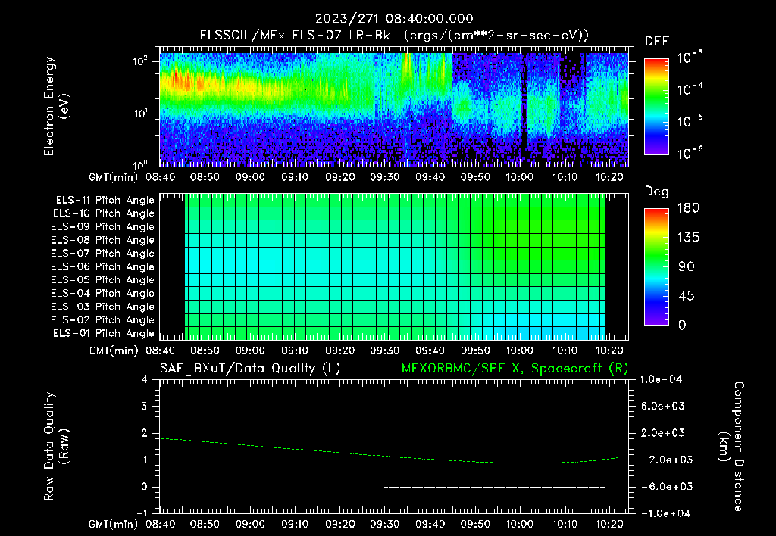Click the data quality axis value 4

[x=145, y=379]
